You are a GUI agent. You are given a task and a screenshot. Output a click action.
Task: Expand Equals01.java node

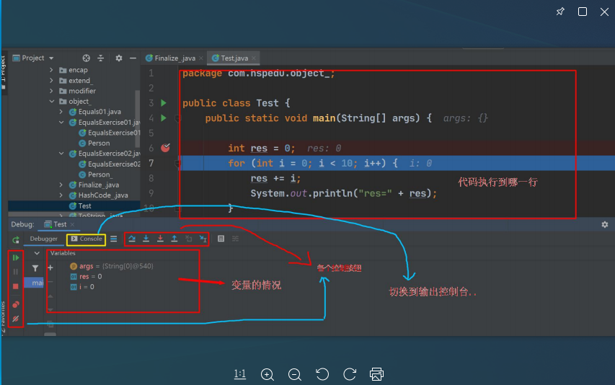pyautogui.click(x=61, y=112)
